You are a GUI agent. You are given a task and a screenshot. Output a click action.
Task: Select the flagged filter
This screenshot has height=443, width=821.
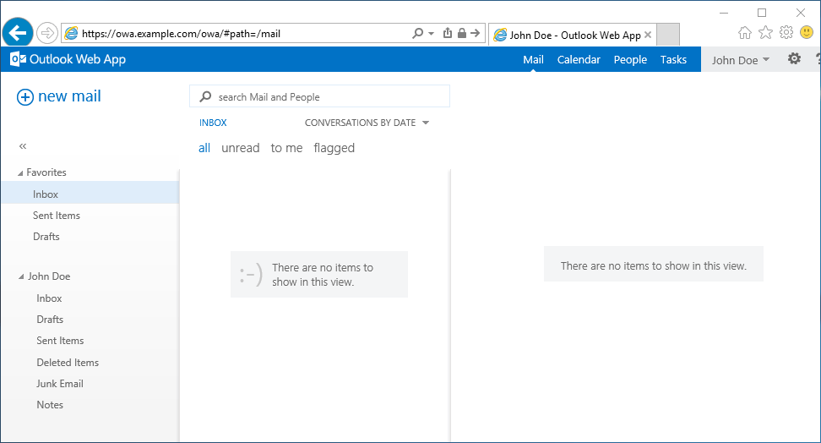334,148
